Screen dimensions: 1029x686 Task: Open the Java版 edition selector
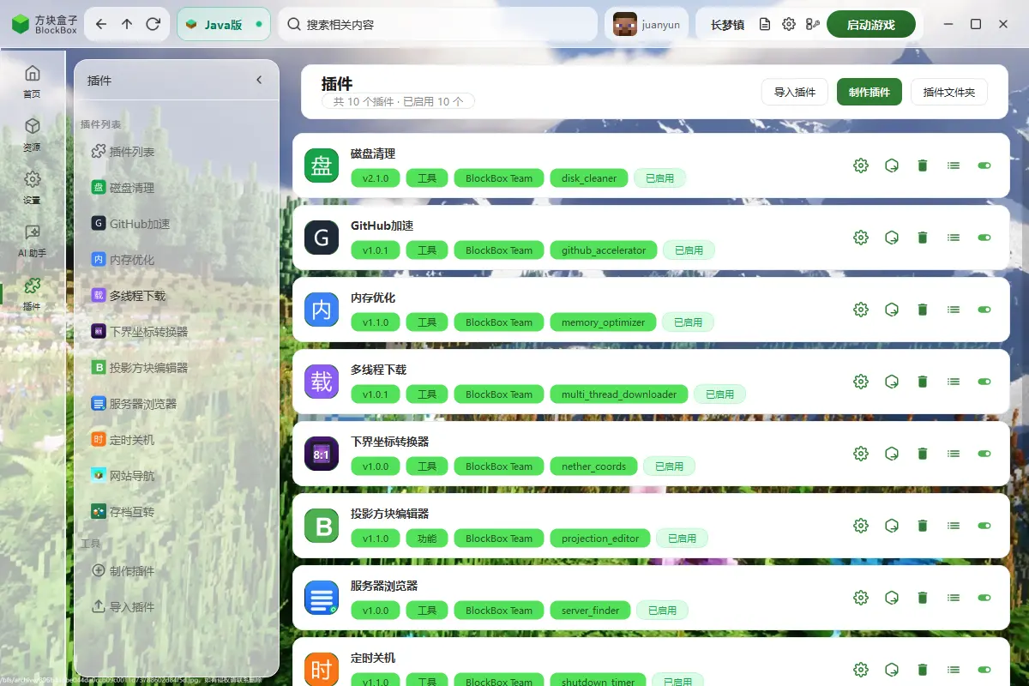pos(224,25)
